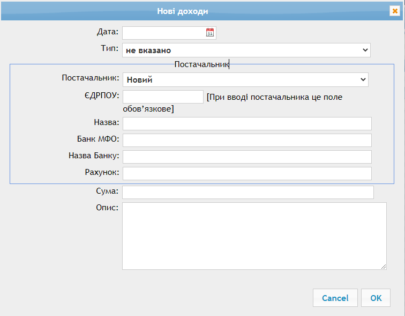Image resolution: width=405 pixels, height=316 pixels.
Task: Click the Постачальник: field label
Action: point(91,78)
